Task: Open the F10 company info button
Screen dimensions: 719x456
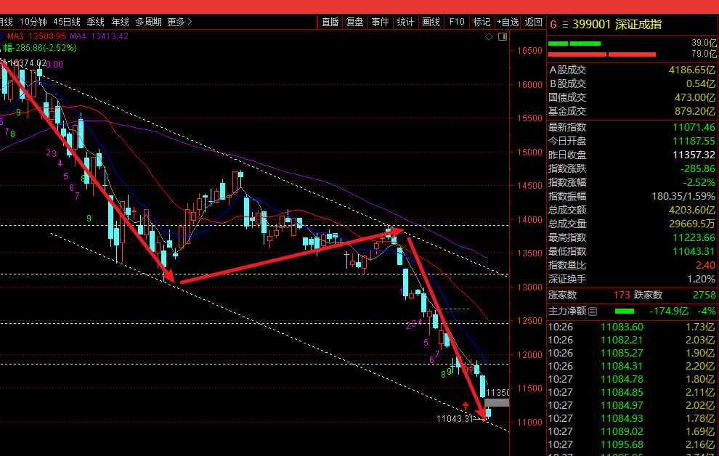Action: [x=457, y=22]
